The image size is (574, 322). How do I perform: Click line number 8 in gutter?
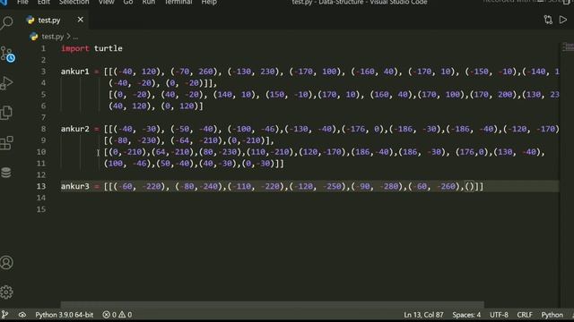click(x=43, y=129)
